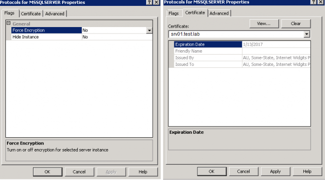Select the Force Encryption property row

pos(82,30)
